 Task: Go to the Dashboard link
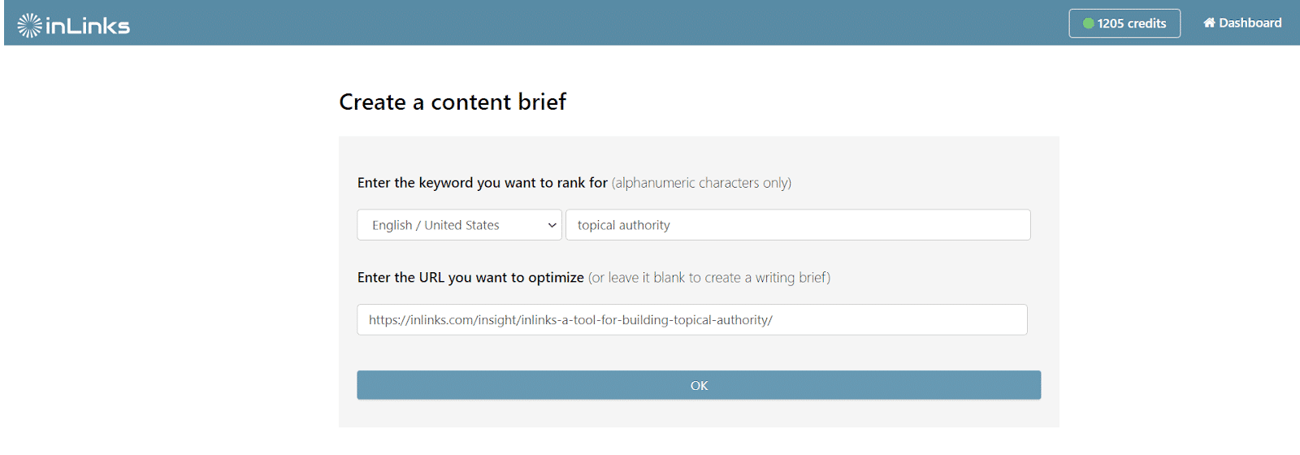[x=1242, y=23]
